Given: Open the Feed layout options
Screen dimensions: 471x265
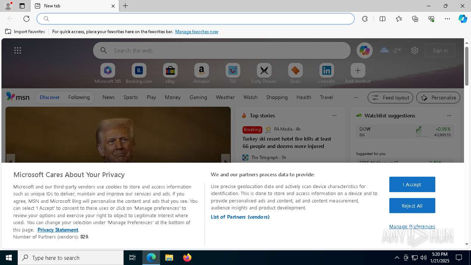Looking at the screenshot, I should pos(390,98).
